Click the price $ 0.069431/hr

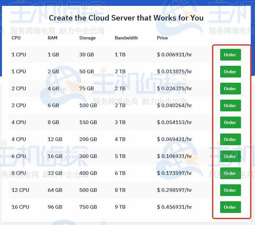(x=174, y=139)
